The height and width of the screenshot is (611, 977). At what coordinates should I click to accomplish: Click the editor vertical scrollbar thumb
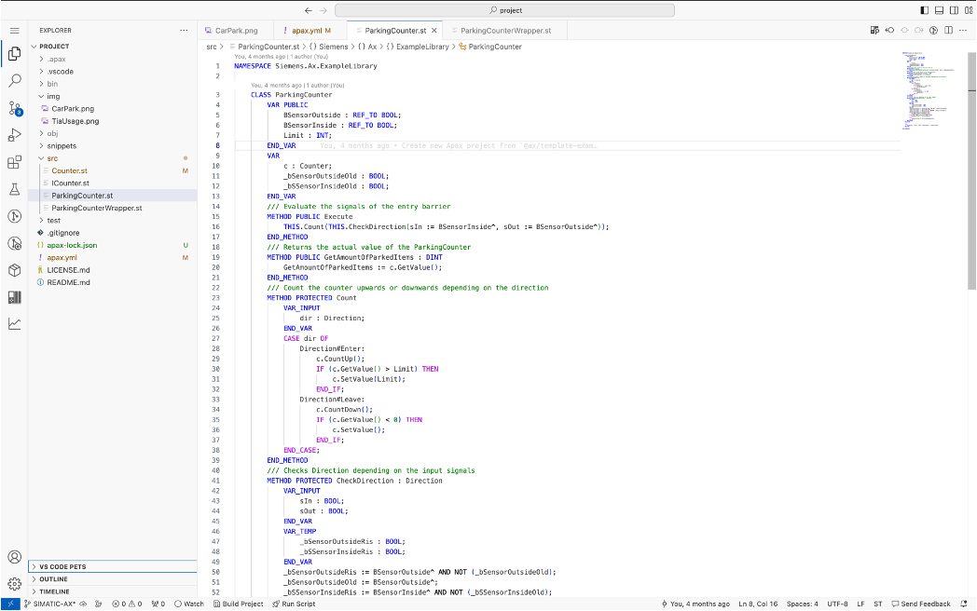pyautogui.click(x=971, y=171)
